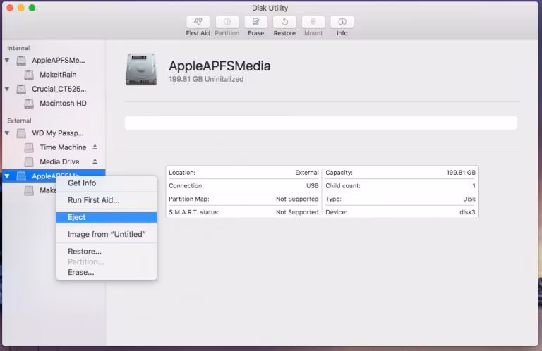Viewport: 542px width, 351px height.
Task: Click the green zoom window button
Action: tap(32, 8)
